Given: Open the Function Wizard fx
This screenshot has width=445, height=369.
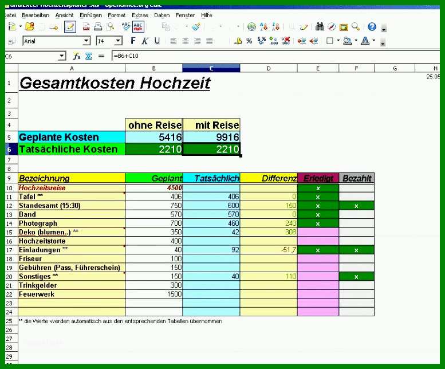Looking at the screenshot, I should 77,56.
